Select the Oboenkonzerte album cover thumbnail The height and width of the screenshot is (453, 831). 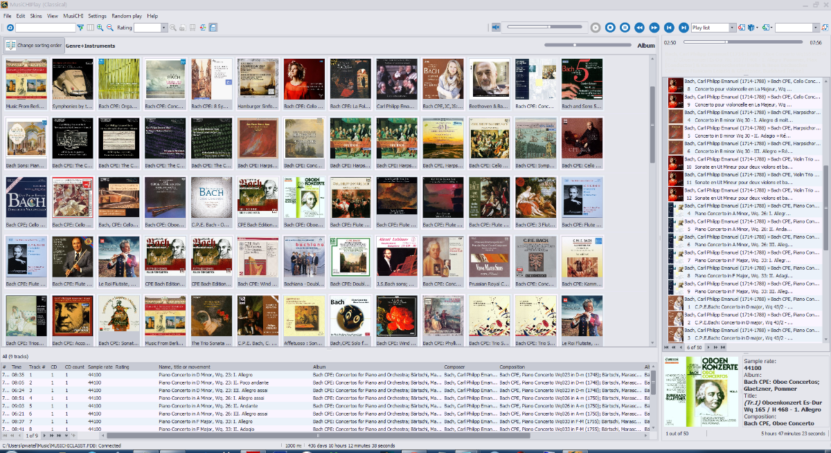(x=303, y=197)
